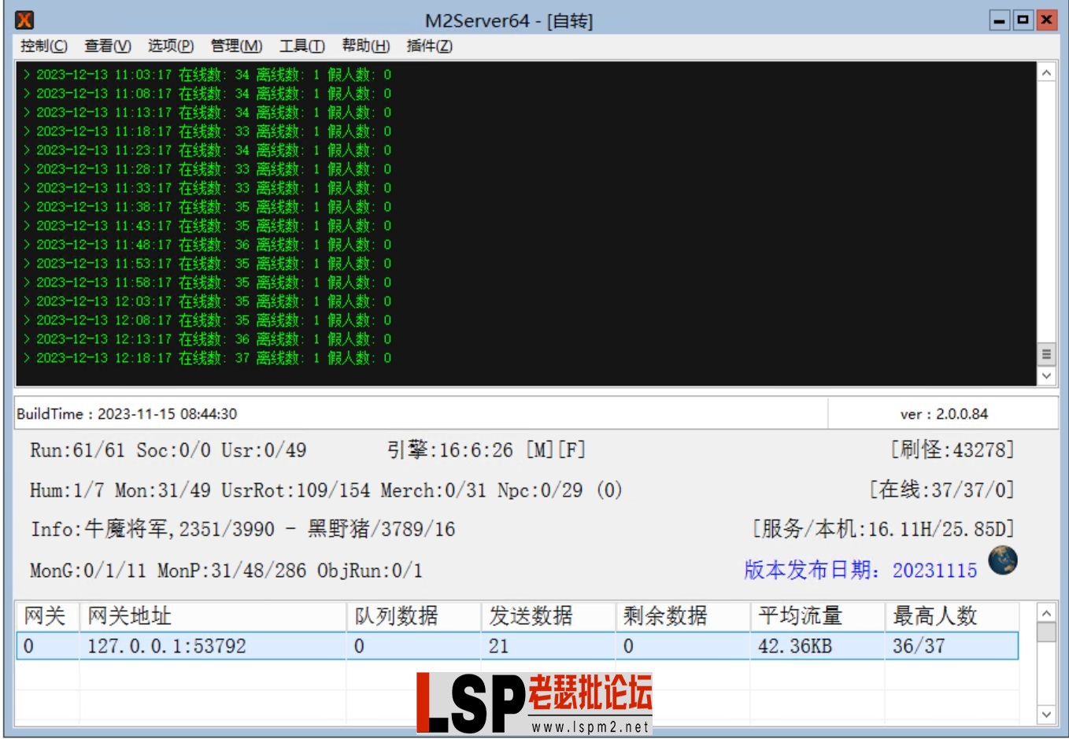The height and width of the screenshot is (739, 1069).
Task: Click the gateway table scrollbar down arrow
Action: [1046, 715]
